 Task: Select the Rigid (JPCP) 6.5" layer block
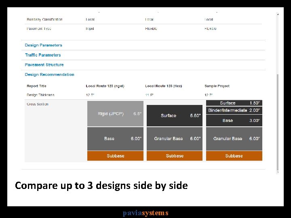tap(115, 113)
